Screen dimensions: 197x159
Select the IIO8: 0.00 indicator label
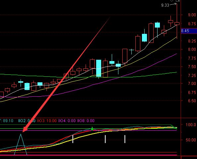click(86, 121)
